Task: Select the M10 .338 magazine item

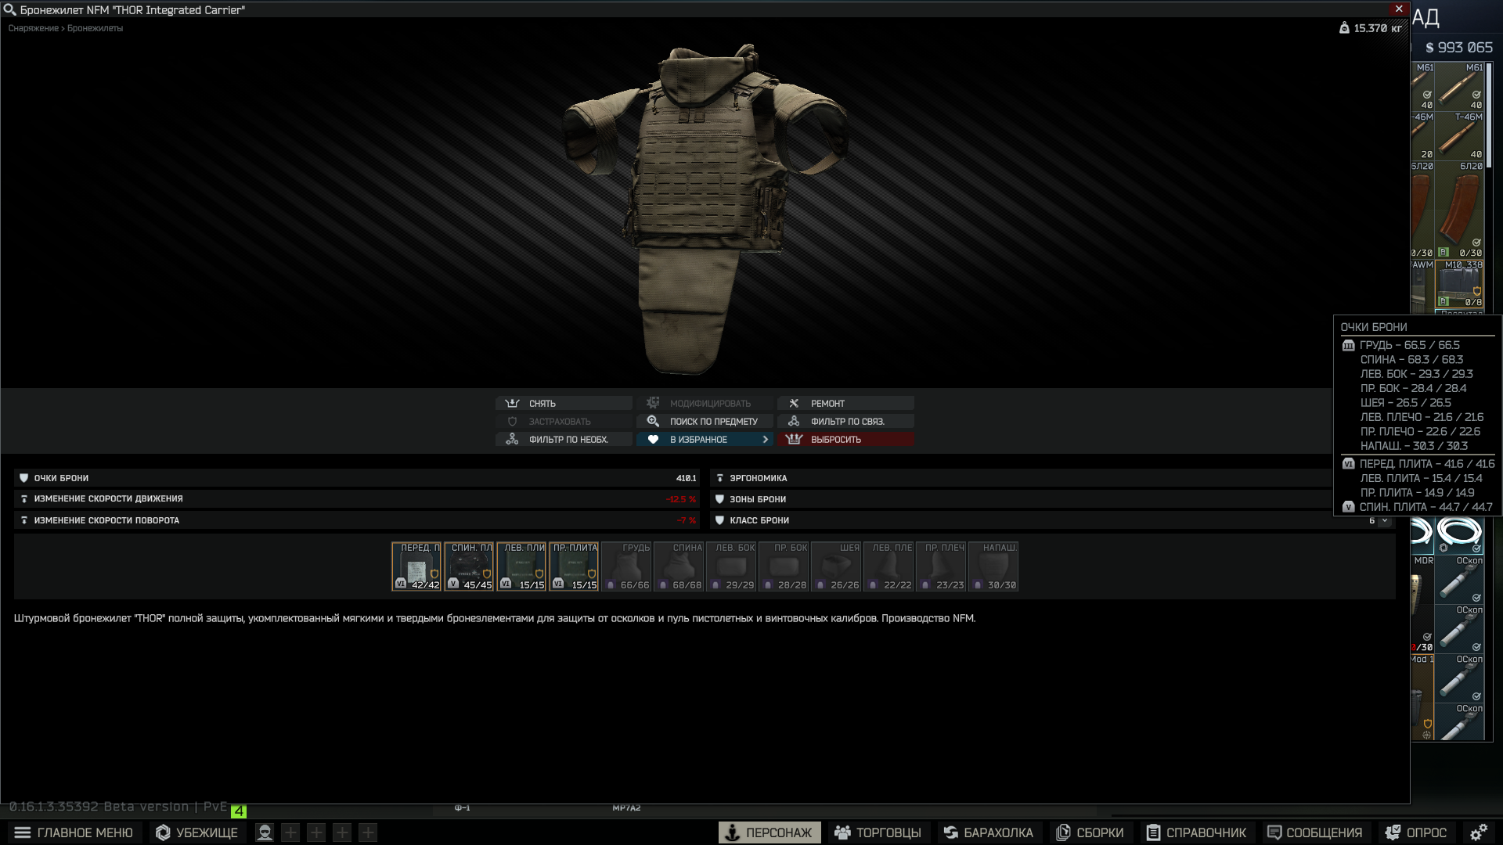Action: [1460, 284]
